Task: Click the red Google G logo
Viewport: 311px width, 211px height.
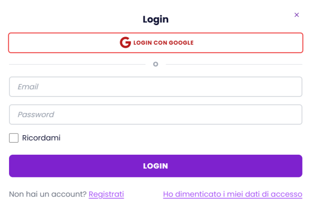Action: (125, 43)
